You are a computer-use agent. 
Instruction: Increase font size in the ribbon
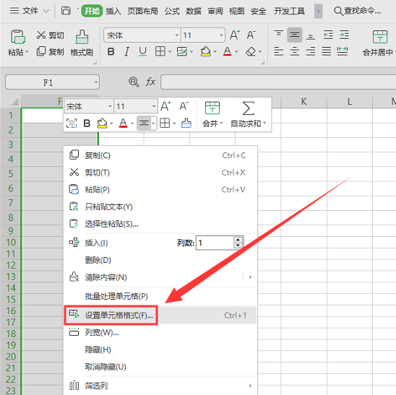[x=235, y=35]
